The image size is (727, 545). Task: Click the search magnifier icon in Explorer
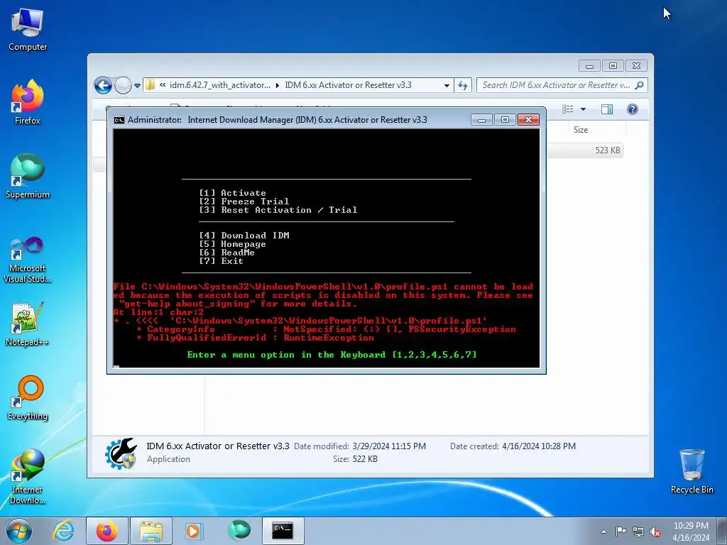[640, 85]
